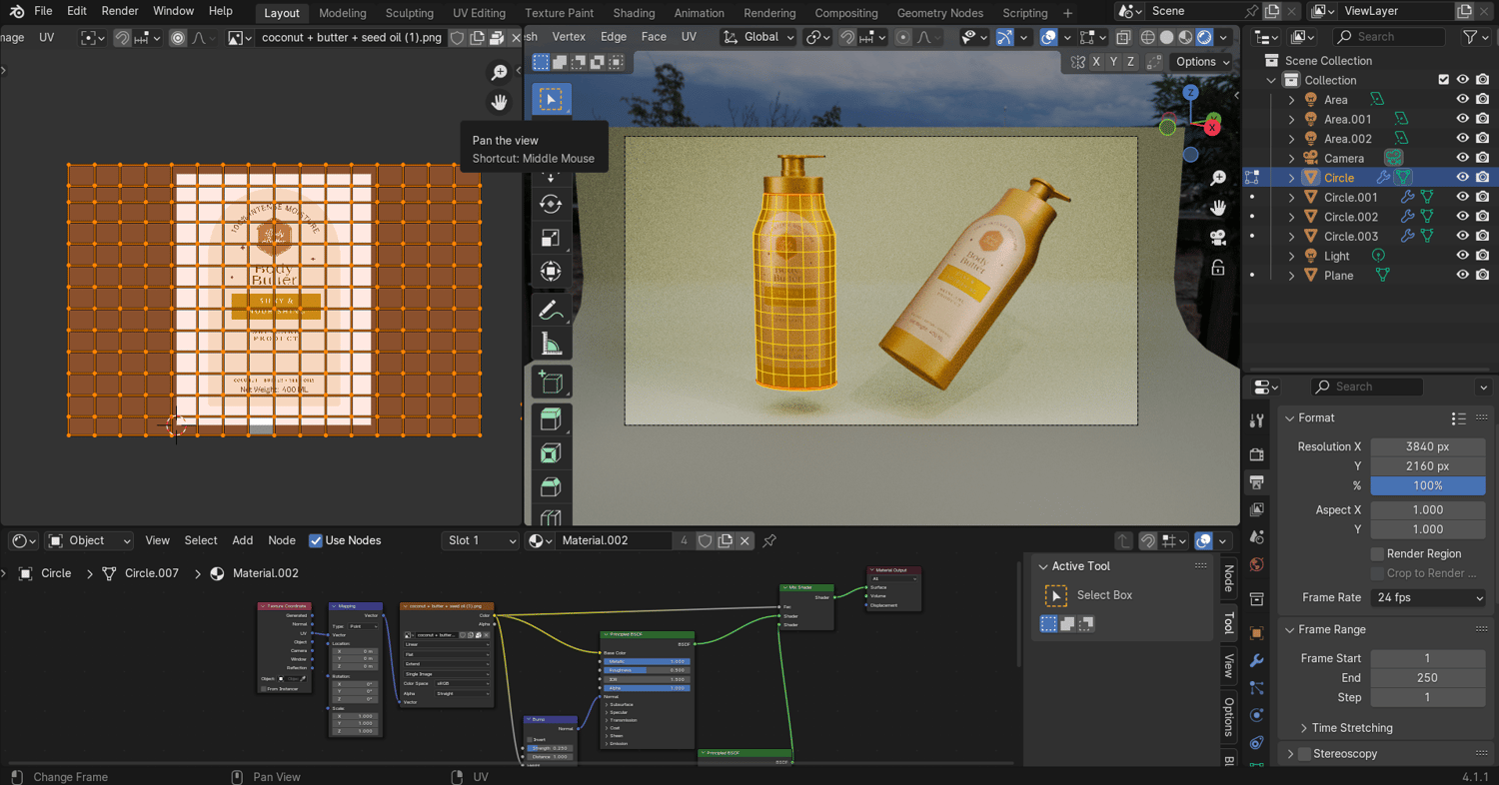
Task: Click the zoom magnifier in UV editor
Action: point(499,73)
